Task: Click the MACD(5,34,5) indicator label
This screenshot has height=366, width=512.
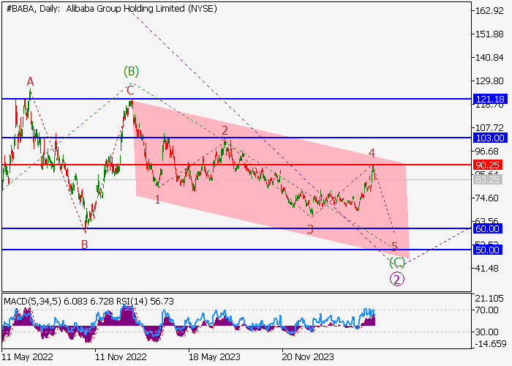Action: click(32, 302)
